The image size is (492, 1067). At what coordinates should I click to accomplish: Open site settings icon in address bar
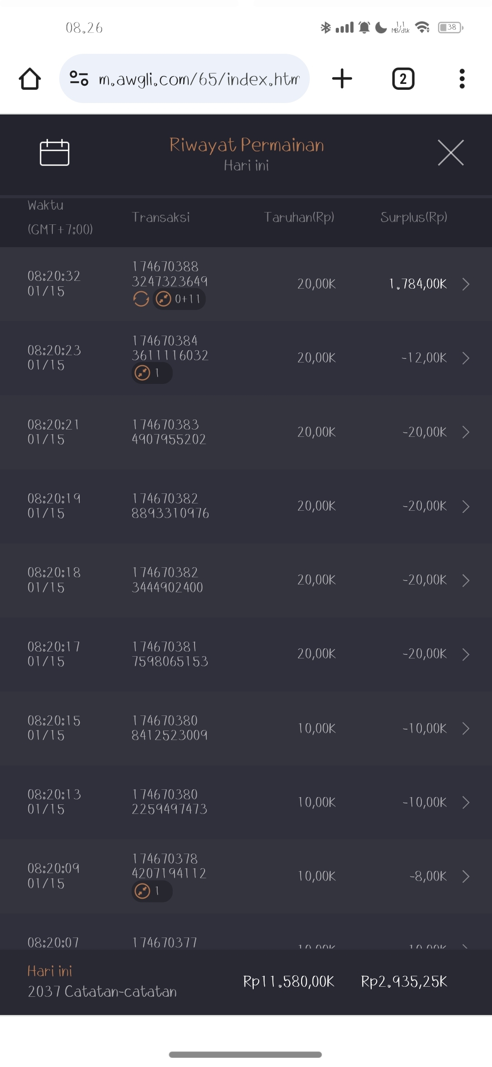coord(79,79)
